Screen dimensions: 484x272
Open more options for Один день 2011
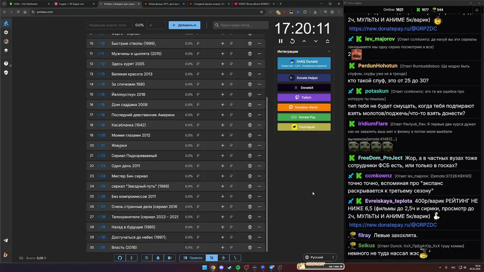coord(259,166)
